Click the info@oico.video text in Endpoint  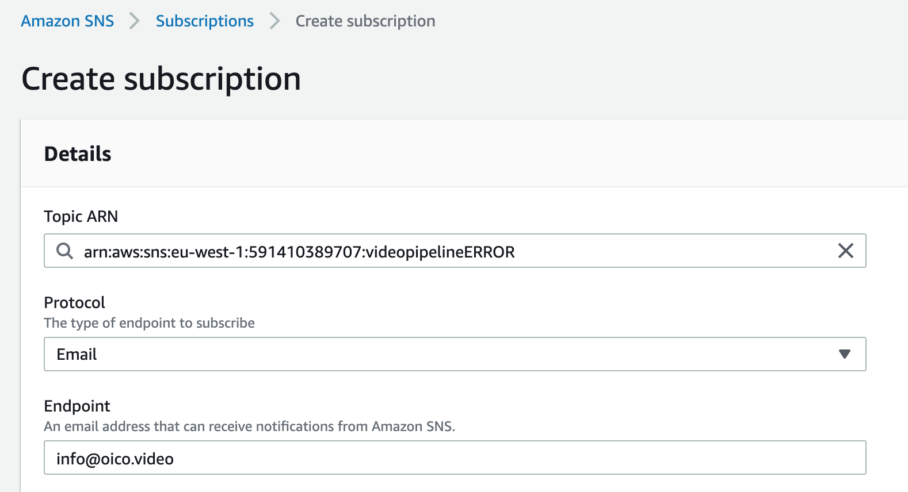click(115, 459)
